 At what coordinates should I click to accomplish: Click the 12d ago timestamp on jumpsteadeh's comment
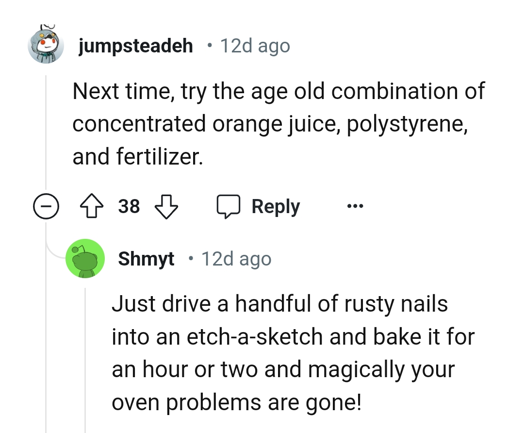coord(255,45)
